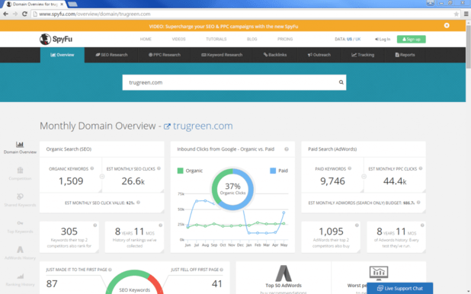Click help icon beside JUST MADE IT TO FIRST PAGE

click(110, 270)
